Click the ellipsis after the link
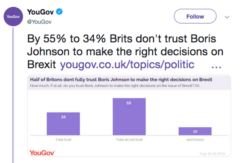This screenshot has height=163, width=244. pos(217,65)
